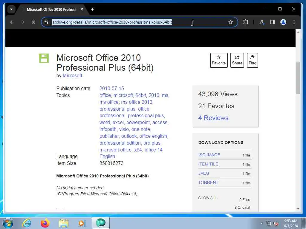This screenshot has height=229, width=306.
Task: Select the Microsoft Office 2010 Professional tab
Action: tap(51, 9)
